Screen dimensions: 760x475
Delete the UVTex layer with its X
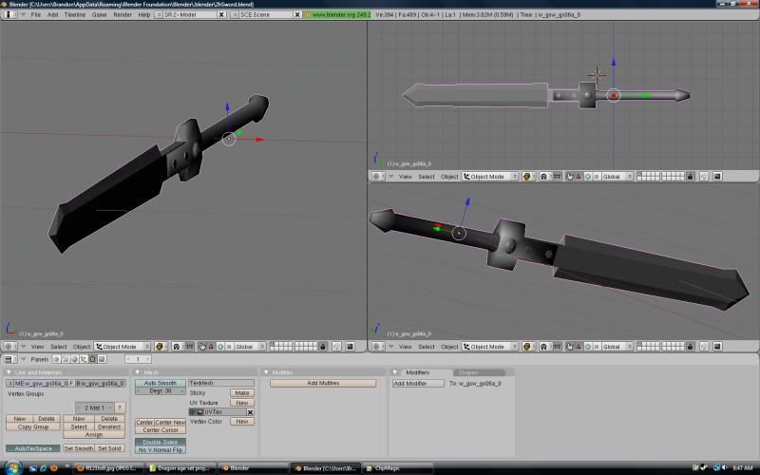coord(250,412)
